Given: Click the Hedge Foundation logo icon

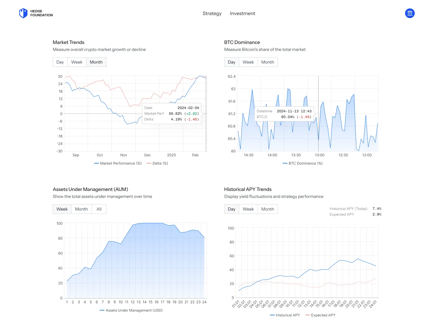Looking at the screenshot, I should [23, 13].
